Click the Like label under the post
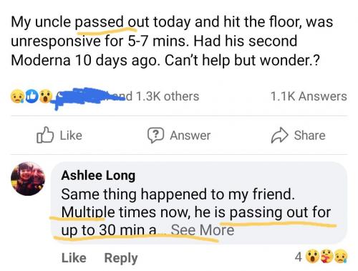The height and width of the screenshot is (271, 358). point(71,135)
